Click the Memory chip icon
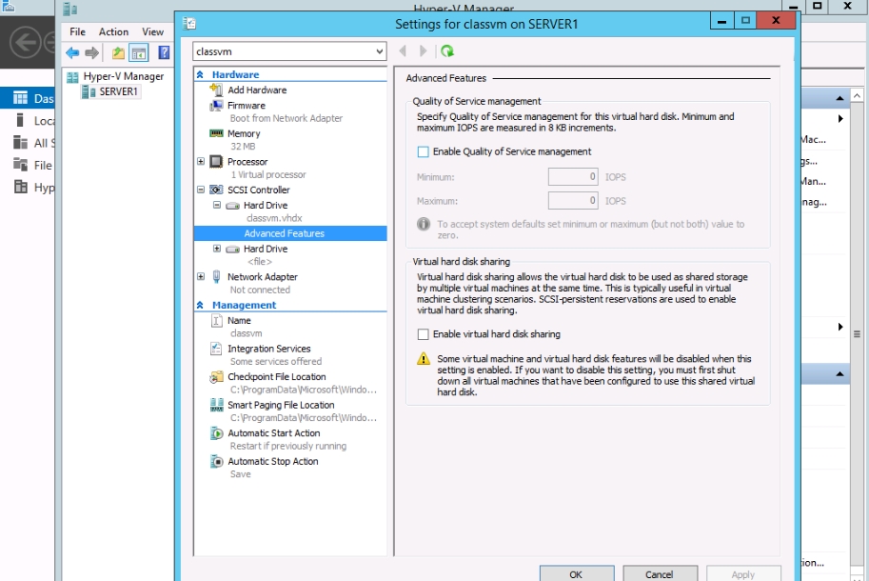The image size is (869, 581). pyautogui.click(x=216, y=133)
